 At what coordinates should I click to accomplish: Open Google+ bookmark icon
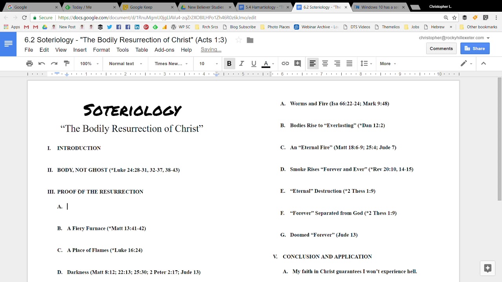click(x=146, y=27)
